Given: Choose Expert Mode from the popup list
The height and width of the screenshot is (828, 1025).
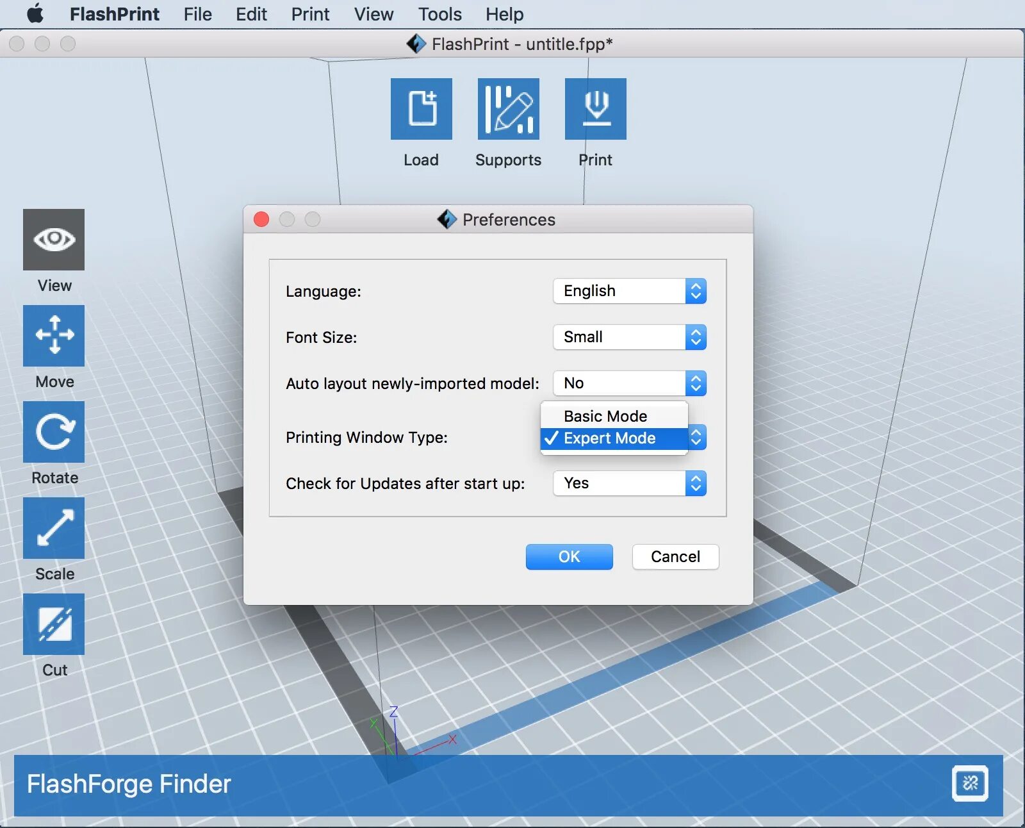Looking at the screenshot, I should (614, 438).
